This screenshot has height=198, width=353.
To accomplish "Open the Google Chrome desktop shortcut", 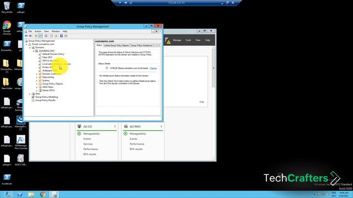I will point(7,28).
